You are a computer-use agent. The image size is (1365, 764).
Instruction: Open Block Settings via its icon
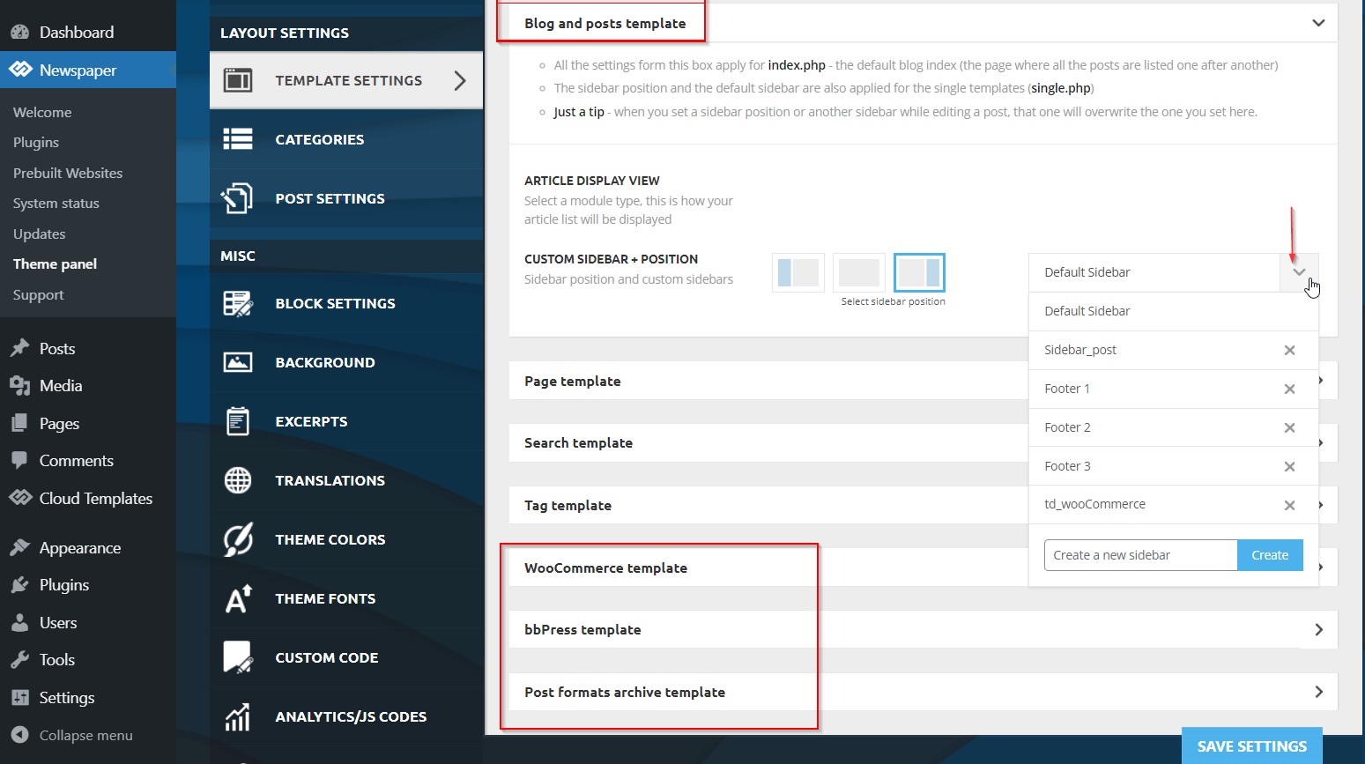coord(238,303)
